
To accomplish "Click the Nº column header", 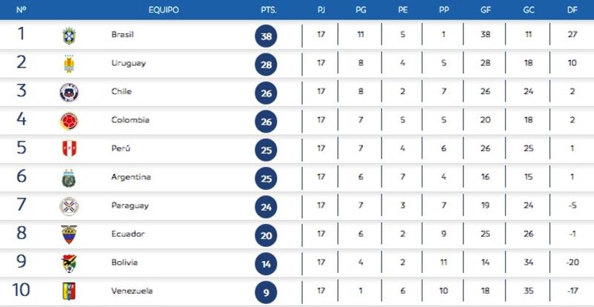I will [x=21, y=10].
